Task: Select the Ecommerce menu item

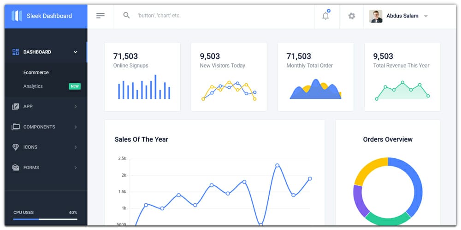Action: (36, 73)
